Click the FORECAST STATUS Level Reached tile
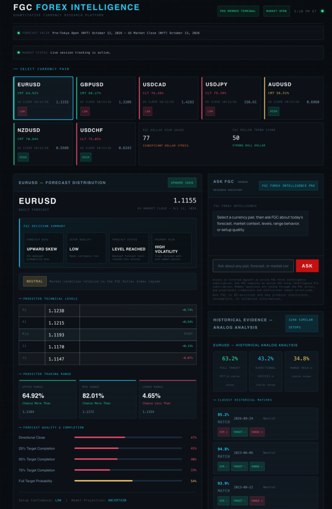332x509 pixels. pyautogui.click(x=129, y=248)
